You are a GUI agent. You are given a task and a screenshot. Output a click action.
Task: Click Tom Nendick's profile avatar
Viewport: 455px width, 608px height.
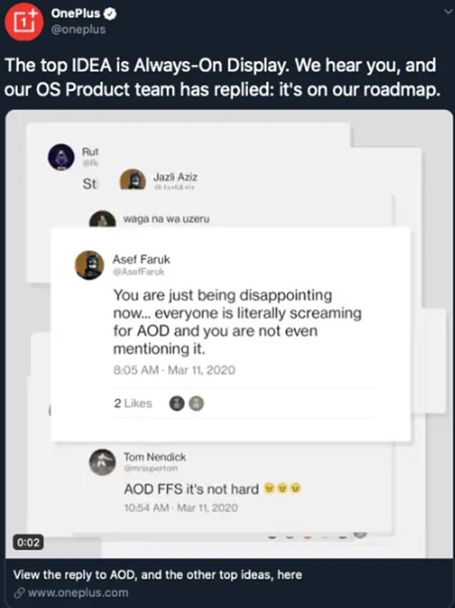point(103,462)
